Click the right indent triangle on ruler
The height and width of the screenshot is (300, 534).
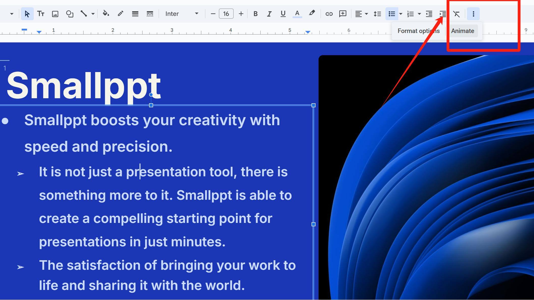coord(308,32)
